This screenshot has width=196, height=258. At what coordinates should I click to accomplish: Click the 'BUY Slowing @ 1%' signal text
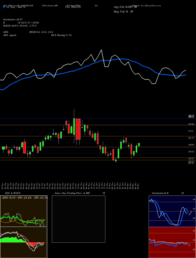pyautogui.click(x=62, y=35)
